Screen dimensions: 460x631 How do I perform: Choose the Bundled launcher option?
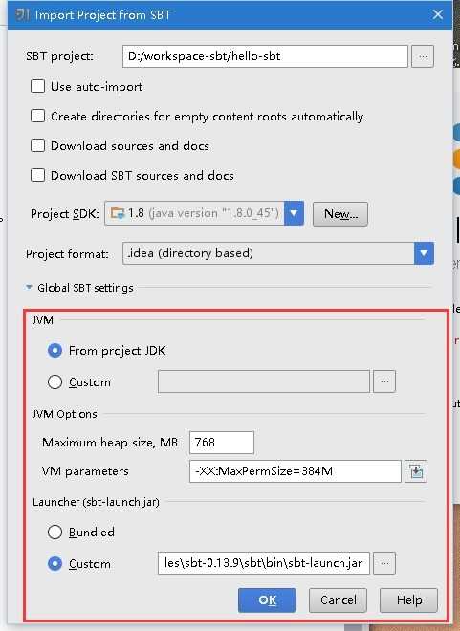point(55,532)
